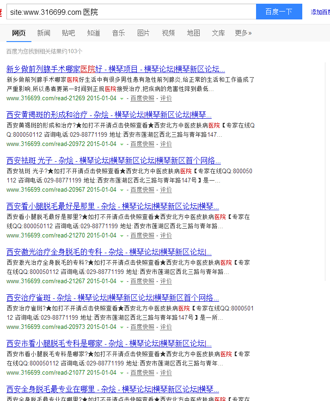This screenshot has width=330, height=401.
Task: Click URL text www.316699.com/read-20973
Action: click(46, 327)
